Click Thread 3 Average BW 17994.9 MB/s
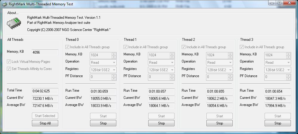 [x=277, y=106]
